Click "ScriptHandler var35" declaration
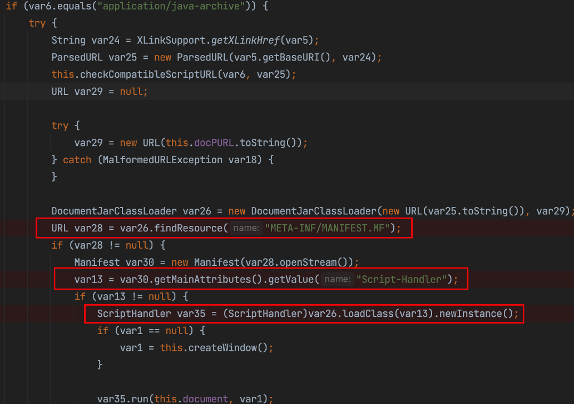Image resolution: width=574 pixels, height=404 pixels. [151, 314]
